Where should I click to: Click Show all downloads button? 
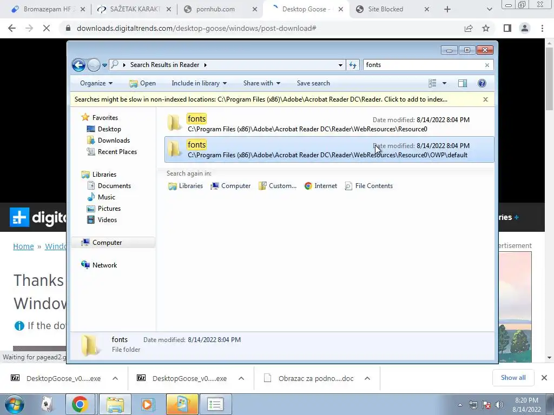pos(513,378)
